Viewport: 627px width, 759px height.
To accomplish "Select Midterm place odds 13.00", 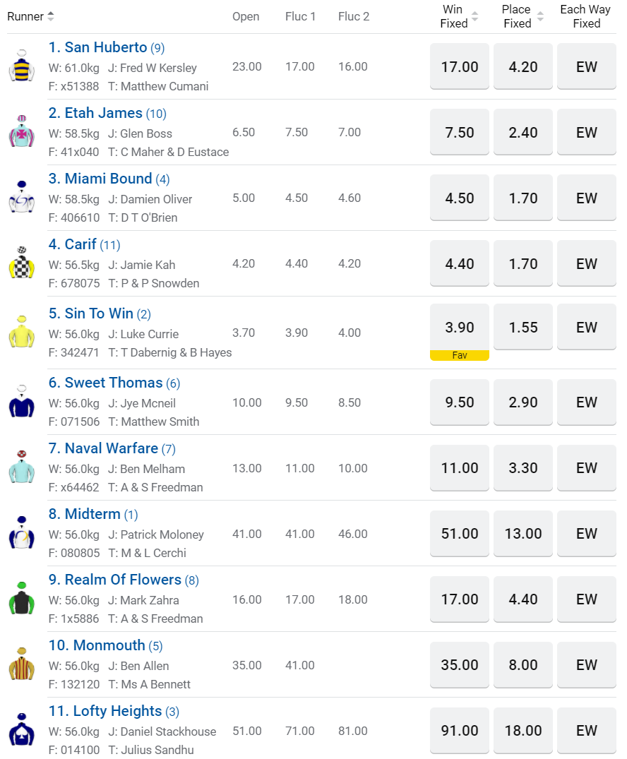I will point(523,534).
